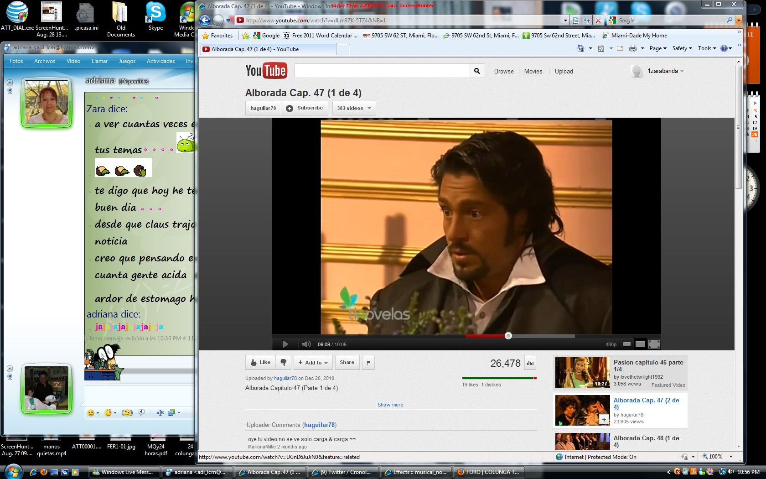Viewport: 766px width, 479px height.
Task: Click the Show more description link
Action: pos(390,405)
